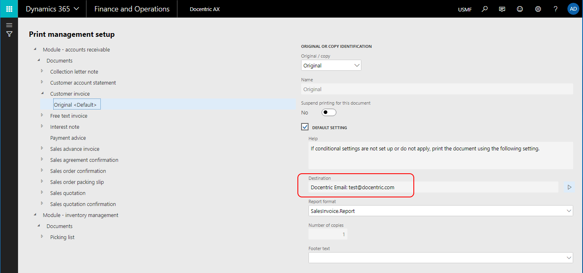Screen dimensions: 583x273
Task: Open the Dynamics 365 dropdown
Action: click(52, 9)
